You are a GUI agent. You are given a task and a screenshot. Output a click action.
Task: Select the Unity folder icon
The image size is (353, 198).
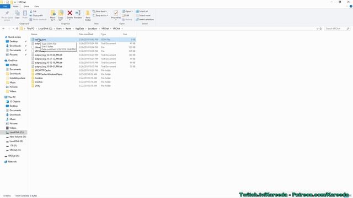point(33,86)
